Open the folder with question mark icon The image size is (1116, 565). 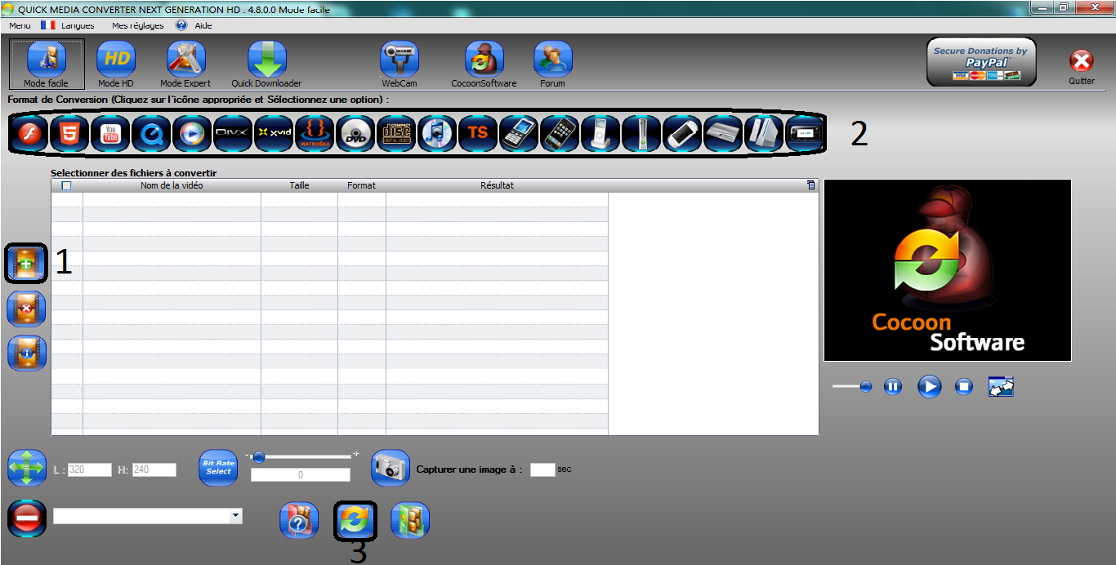(299, 520)
